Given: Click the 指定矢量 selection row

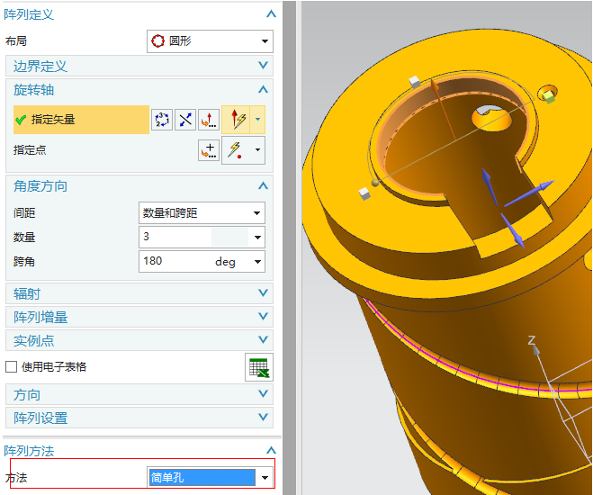Looking at the screenshot, I should point(79,120).
